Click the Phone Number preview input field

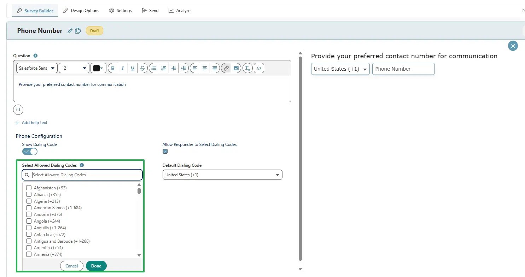pos(403,69)
